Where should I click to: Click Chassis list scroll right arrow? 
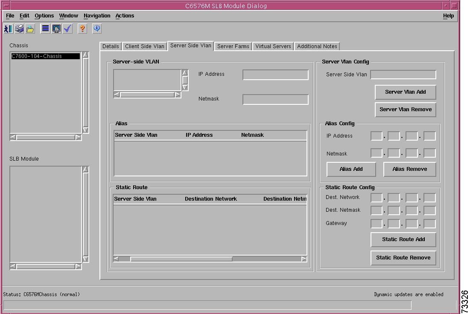click(x=78, y=137)
